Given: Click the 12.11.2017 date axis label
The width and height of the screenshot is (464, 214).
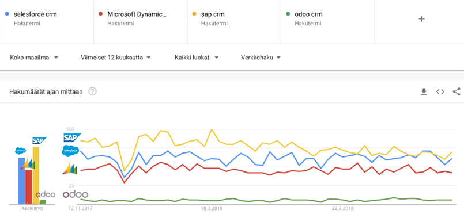Looking at the screenshot, I should pyautogui.click(x=80, y=208).
